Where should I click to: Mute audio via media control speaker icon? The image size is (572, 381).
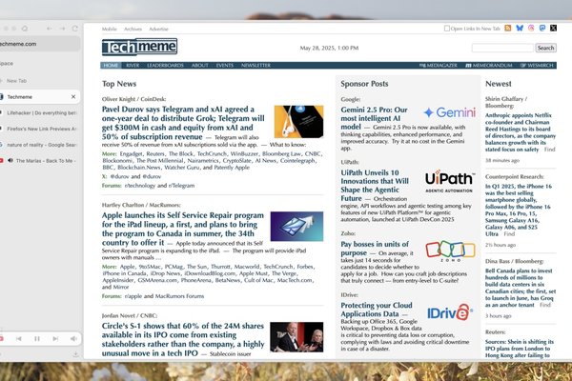[73, 339]
